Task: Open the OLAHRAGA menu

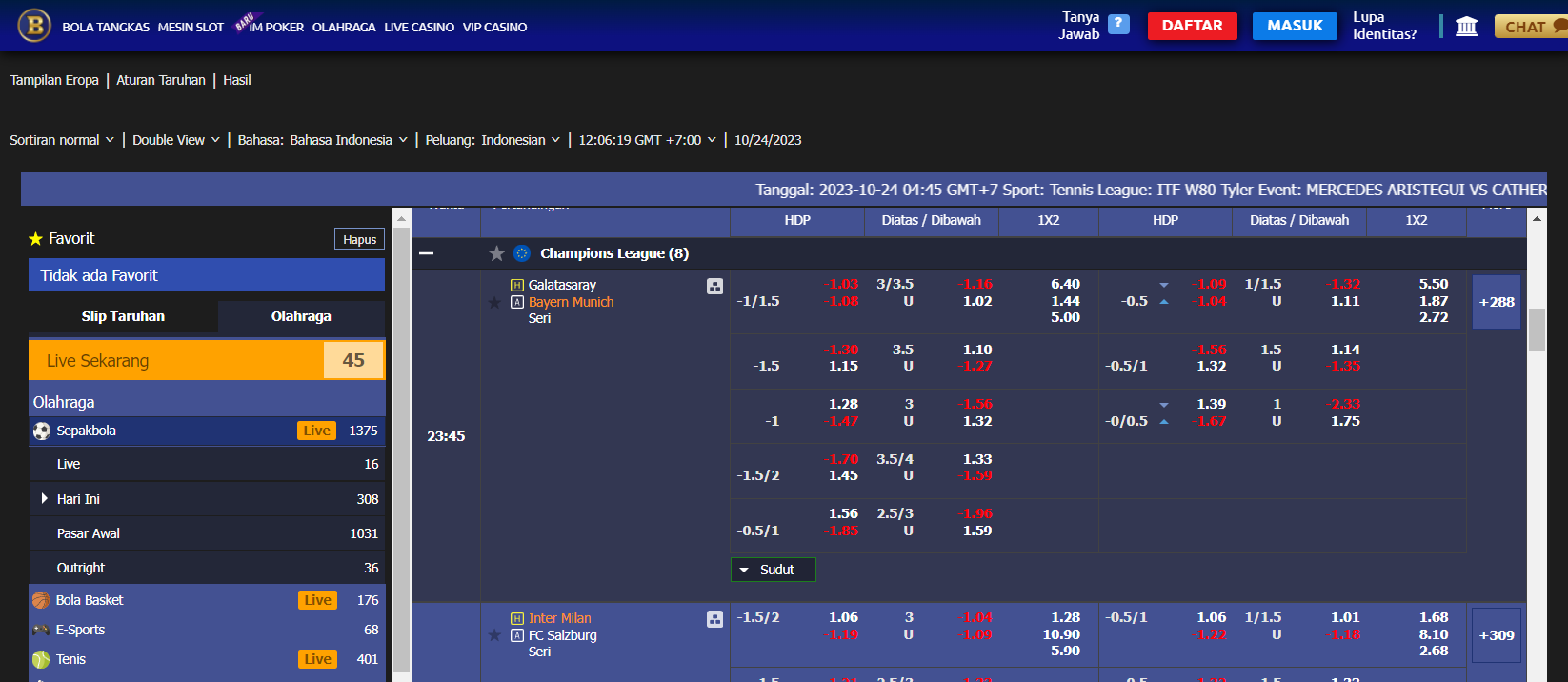Action: [x=344, y=28]
